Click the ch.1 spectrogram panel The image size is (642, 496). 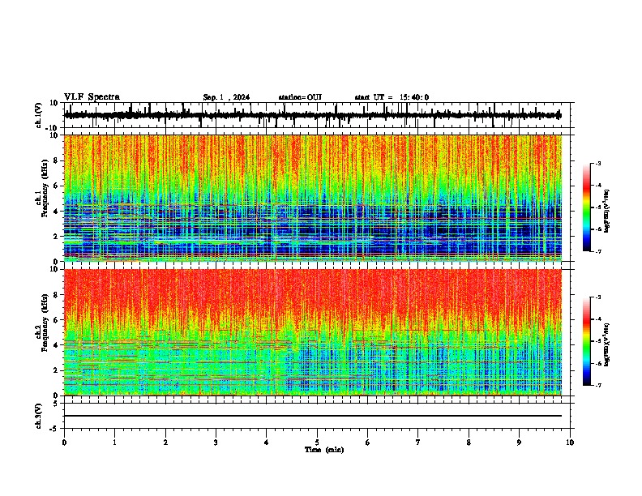[313, 198]
